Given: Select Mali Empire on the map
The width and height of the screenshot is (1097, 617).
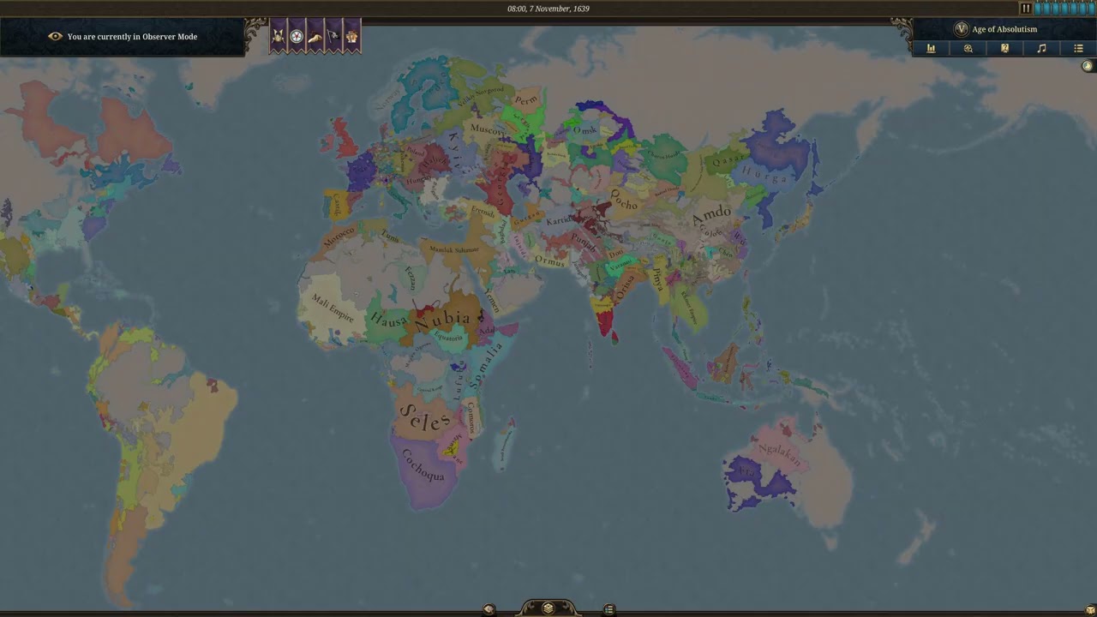Looking at the screenshot, I should [x=333, y=308].
